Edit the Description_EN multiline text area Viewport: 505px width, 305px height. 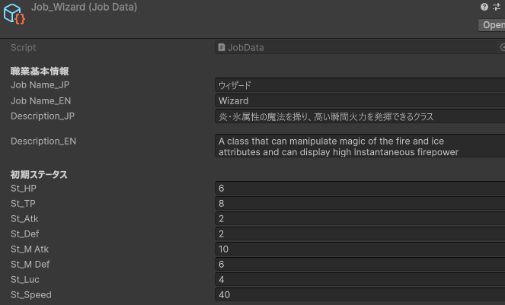click(x=360, y=146)
